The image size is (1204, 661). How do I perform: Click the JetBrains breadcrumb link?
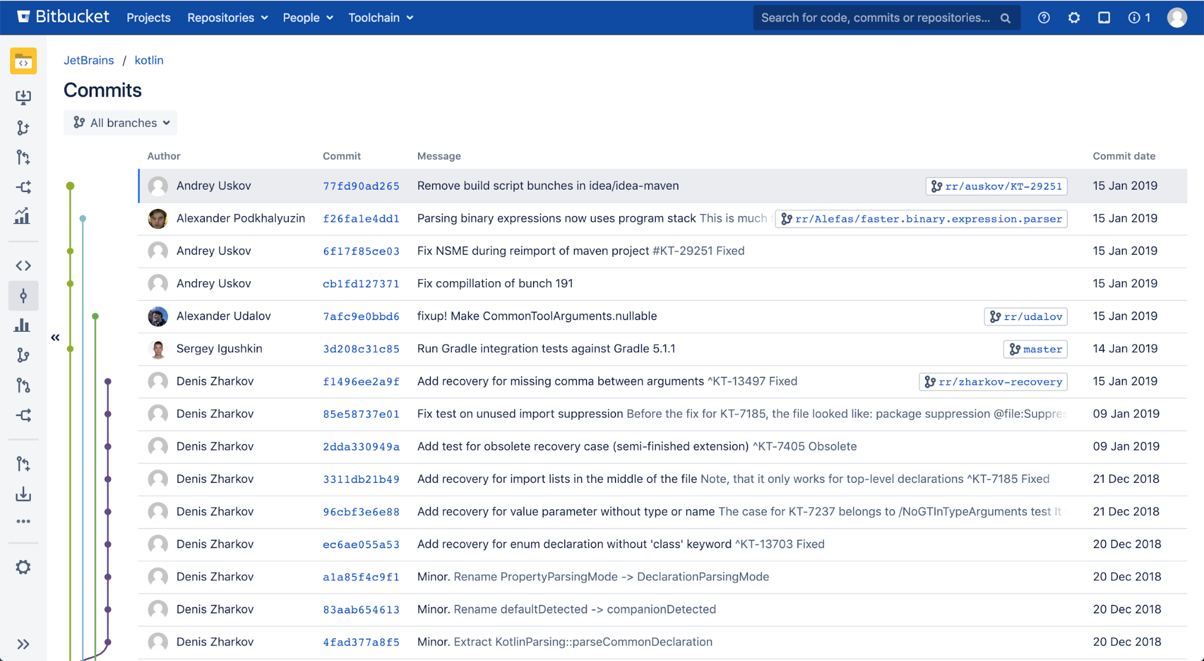(89, 60)
